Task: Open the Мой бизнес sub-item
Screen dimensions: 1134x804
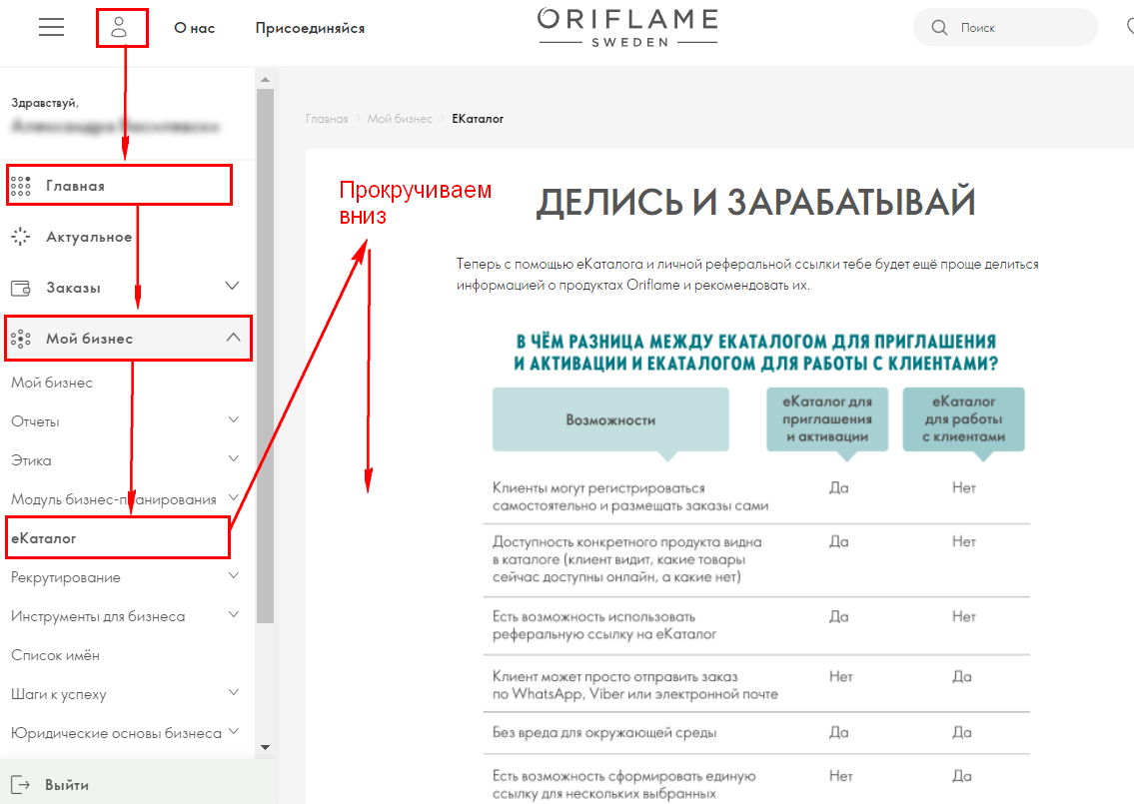Action: (x=52, y=383)
